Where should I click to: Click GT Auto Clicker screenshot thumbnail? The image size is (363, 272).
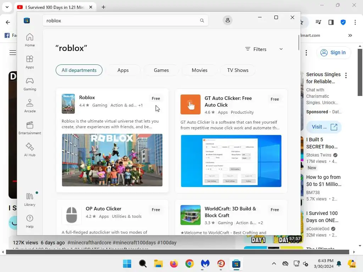(231, 161)
